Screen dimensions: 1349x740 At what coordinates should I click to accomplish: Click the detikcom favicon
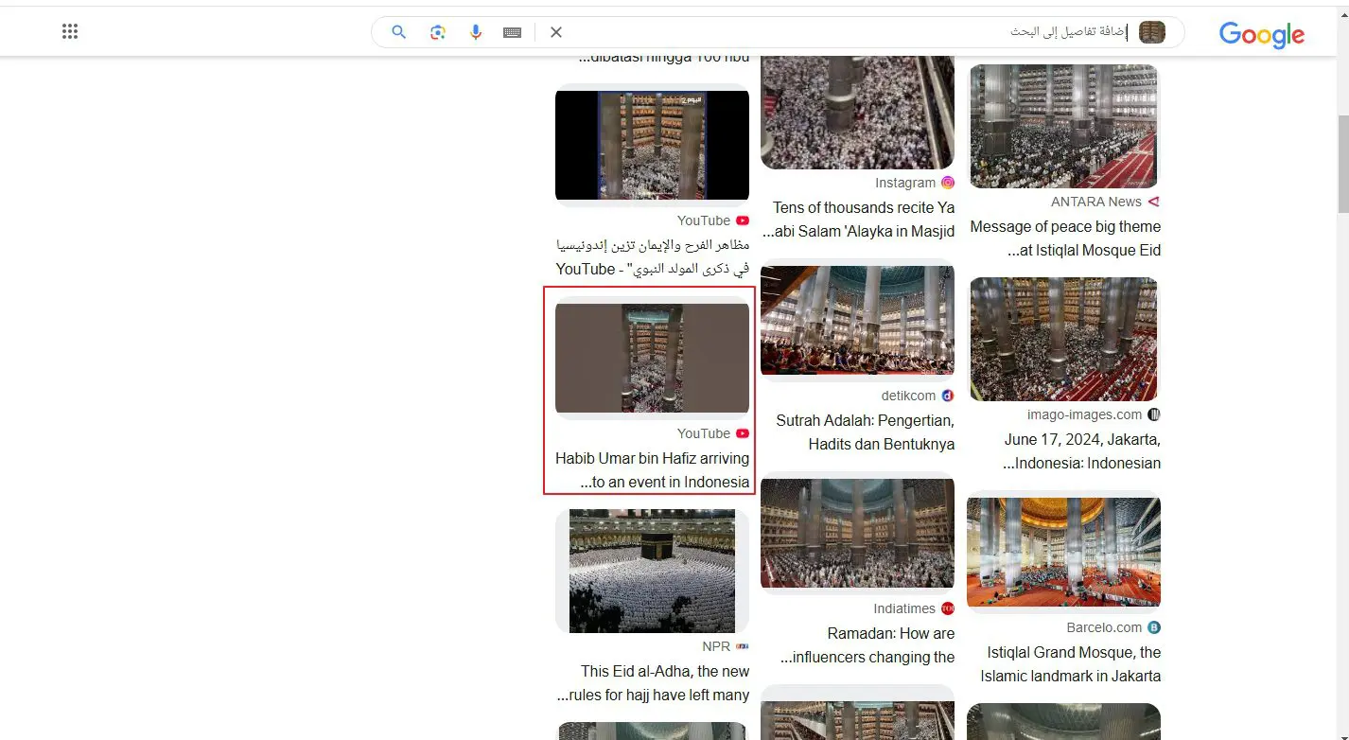click(948, 396)
